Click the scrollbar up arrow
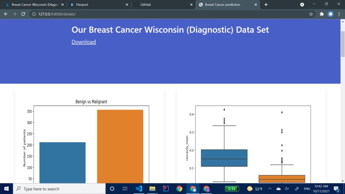The image size is (345, 194). click(342, 21)
